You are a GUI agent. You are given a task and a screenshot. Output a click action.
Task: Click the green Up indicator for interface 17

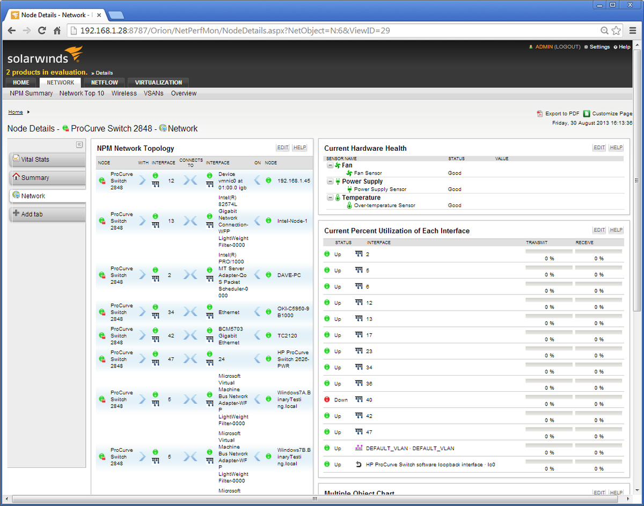pos(327,335)
